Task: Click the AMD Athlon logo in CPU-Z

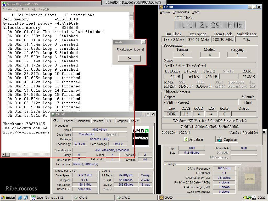Action: pos(140,137)
